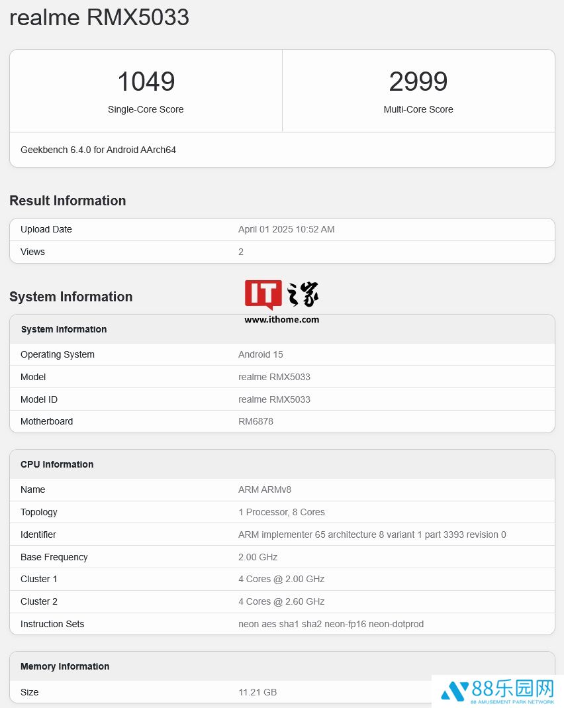Click the Motherboard label
The height and width of the screenshot is (708, 564).
point(46,421)
